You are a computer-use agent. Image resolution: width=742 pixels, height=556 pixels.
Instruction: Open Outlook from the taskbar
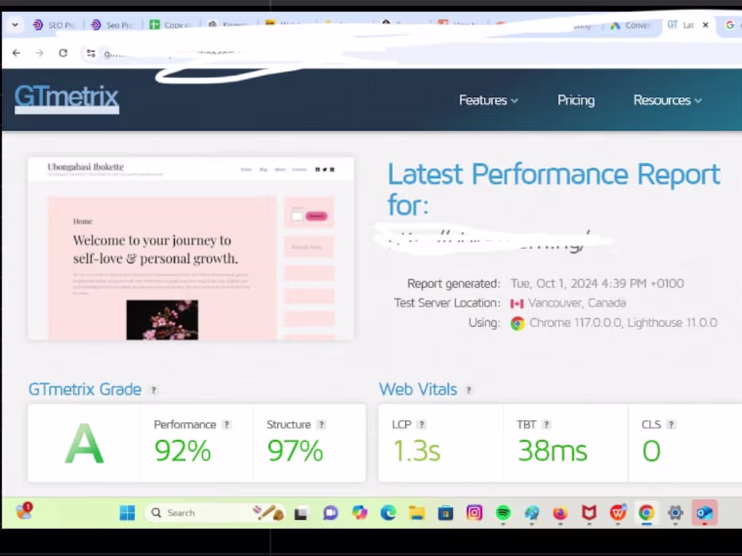(705, 513)
